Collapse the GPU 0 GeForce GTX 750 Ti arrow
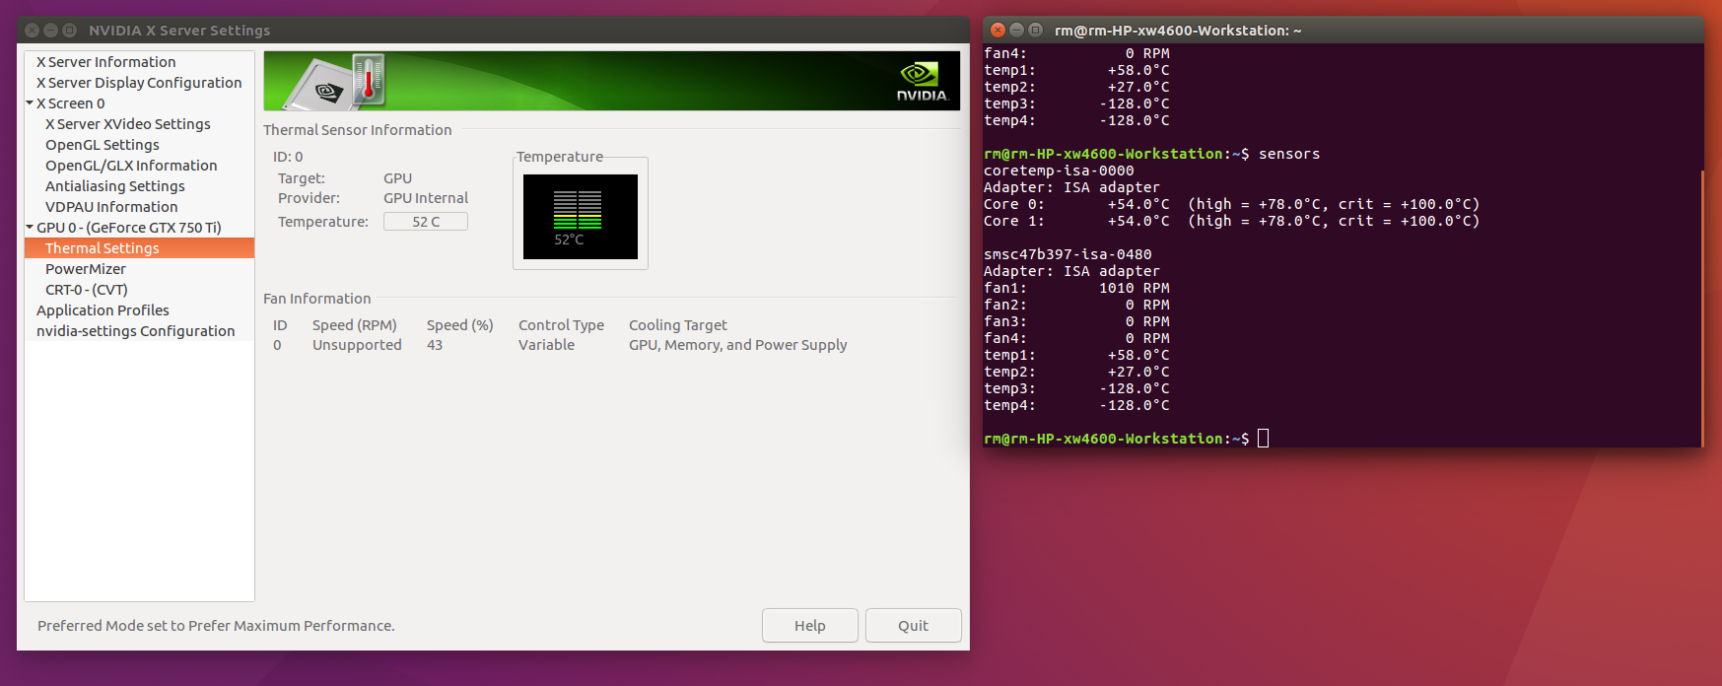Image resolution: width=1722 pixels, height=686 pixels. click(x=30, y=227)
